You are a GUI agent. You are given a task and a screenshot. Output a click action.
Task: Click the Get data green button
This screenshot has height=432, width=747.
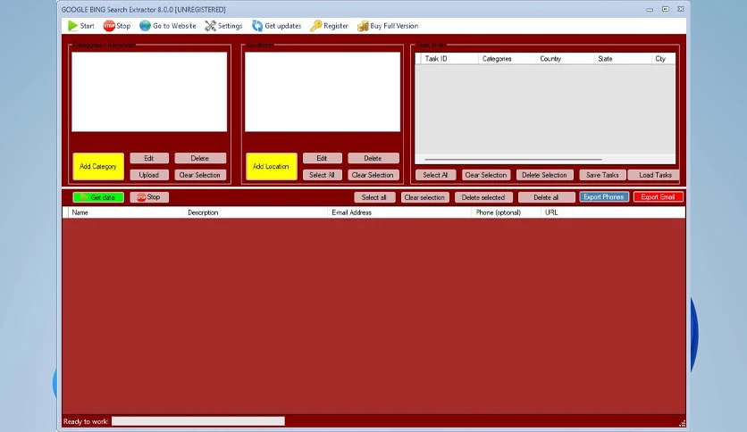point(98,197)
